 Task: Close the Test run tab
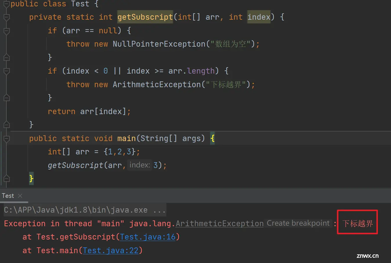tap(20, 196)
